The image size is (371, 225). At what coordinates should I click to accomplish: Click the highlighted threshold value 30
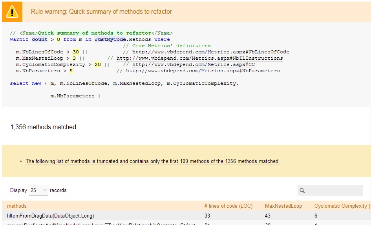[x=76, y=52]
